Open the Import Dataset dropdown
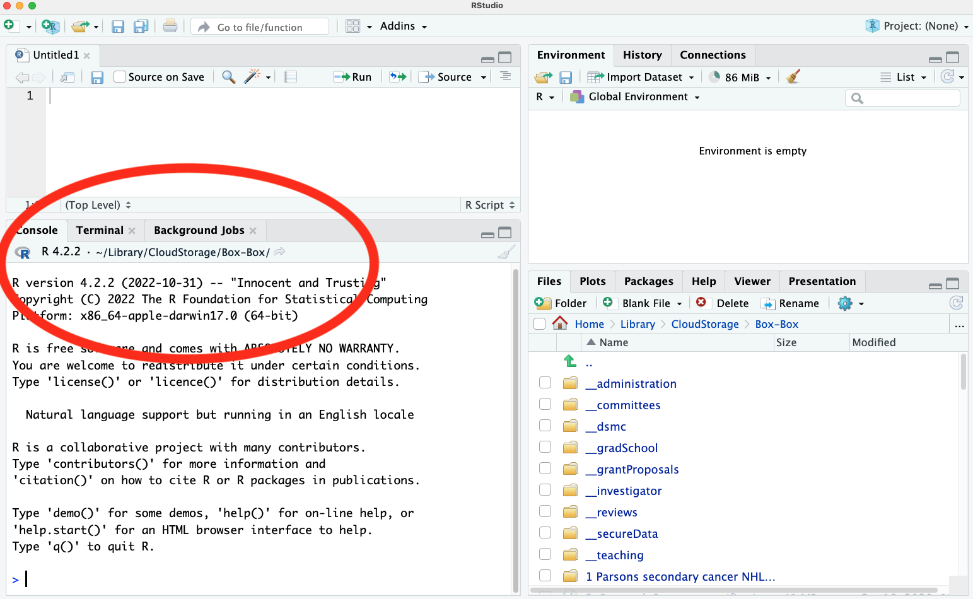This screenshot has width=973, height=599. [641, 77]
